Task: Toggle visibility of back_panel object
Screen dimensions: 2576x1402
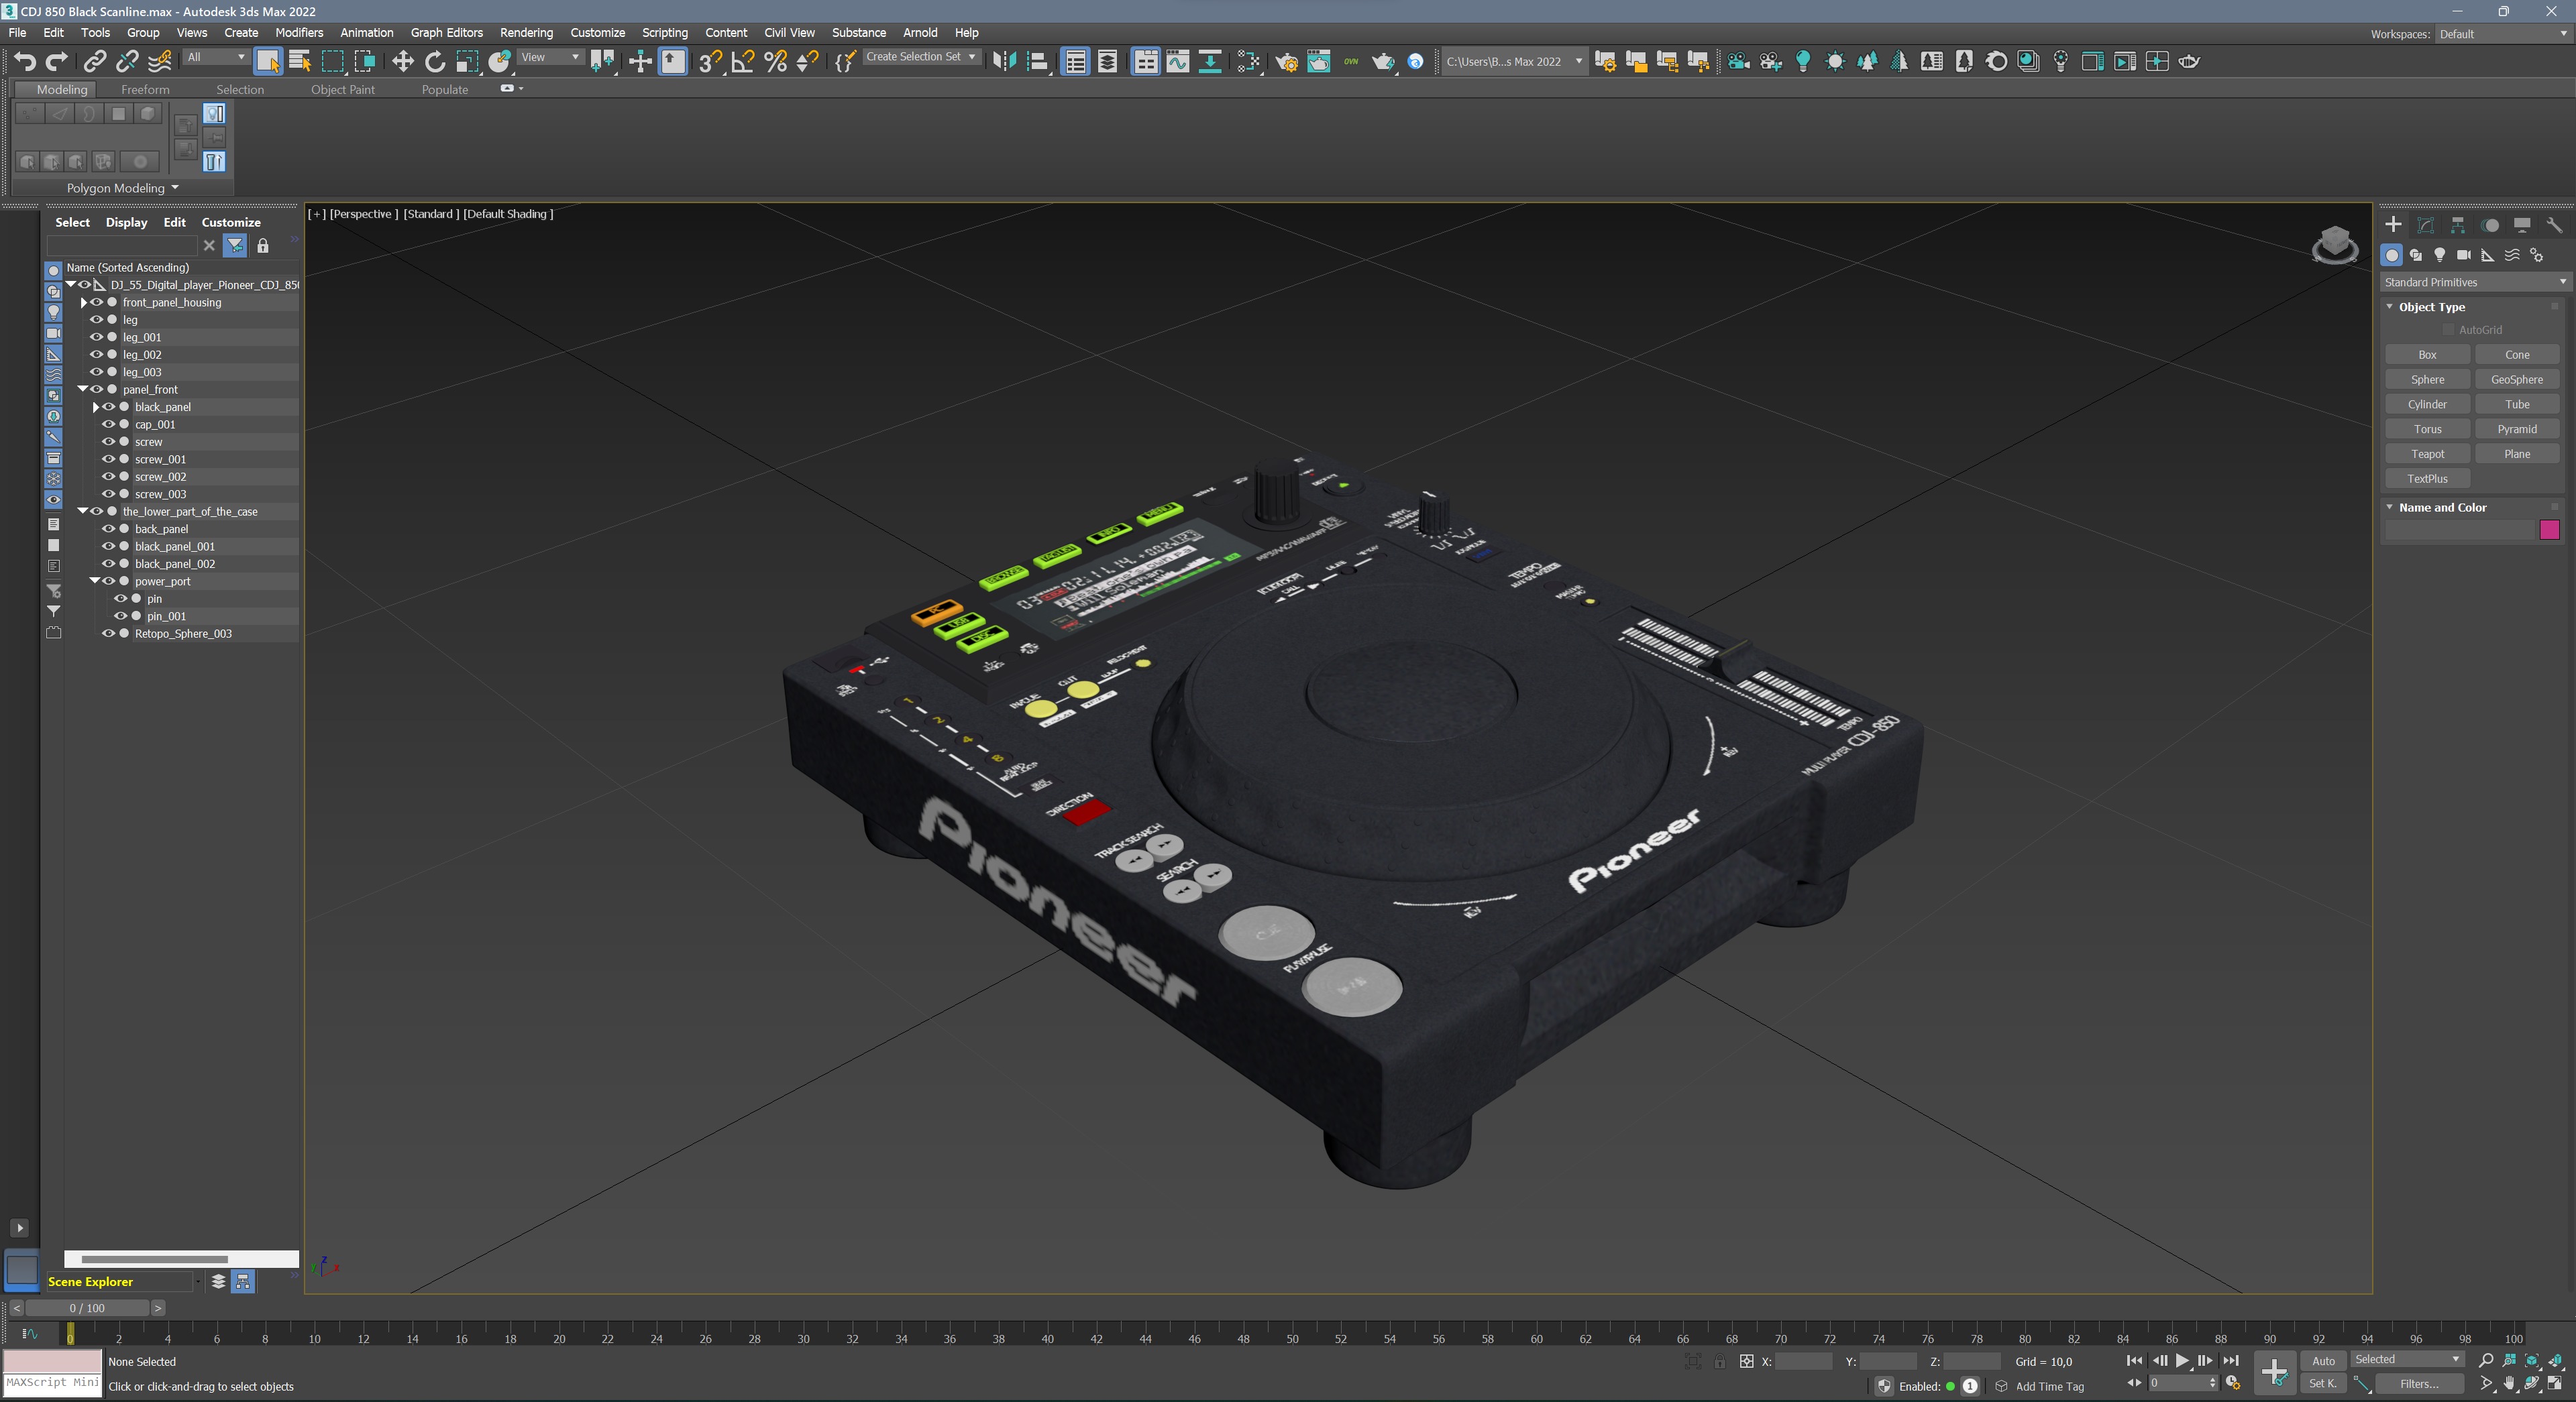Action: [108, 528]
